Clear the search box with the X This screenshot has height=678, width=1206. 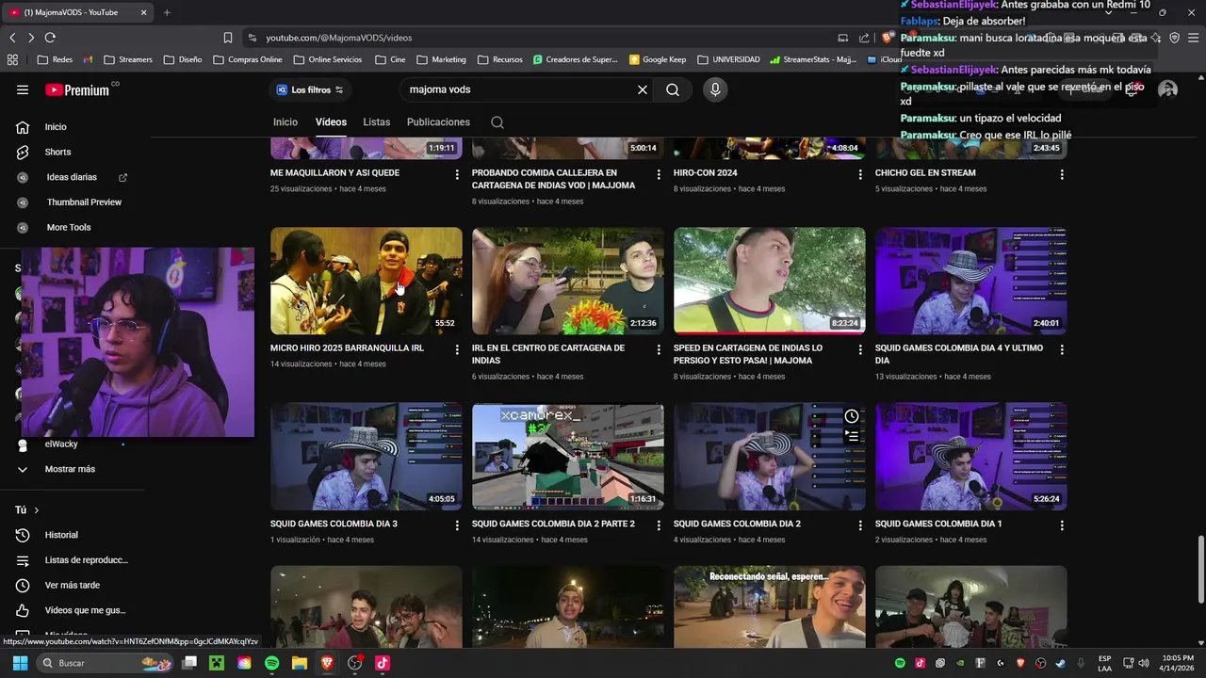click(x=643, y=89)
